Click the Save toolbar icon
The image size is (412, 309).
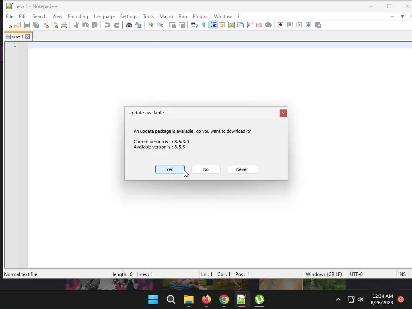point(27,25)
